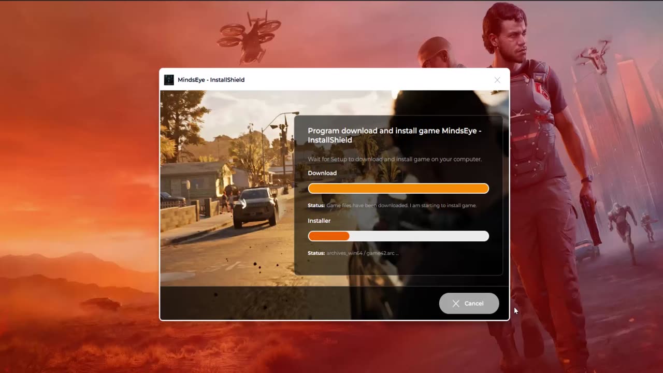Screen dimensions: 663x373
Task: Click the 'Wait for Setup to download' description text
Action: point(395,159)
